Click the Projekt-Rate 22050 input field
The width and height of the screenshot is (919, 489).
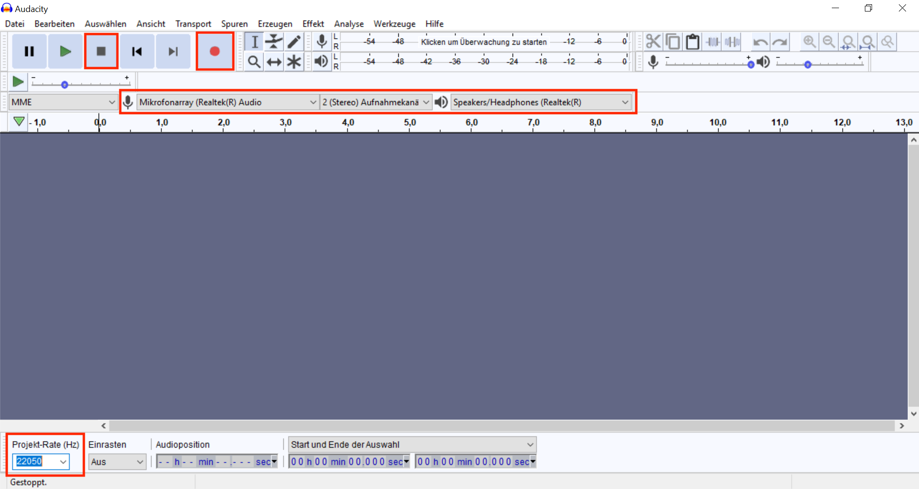coord(35,461)
